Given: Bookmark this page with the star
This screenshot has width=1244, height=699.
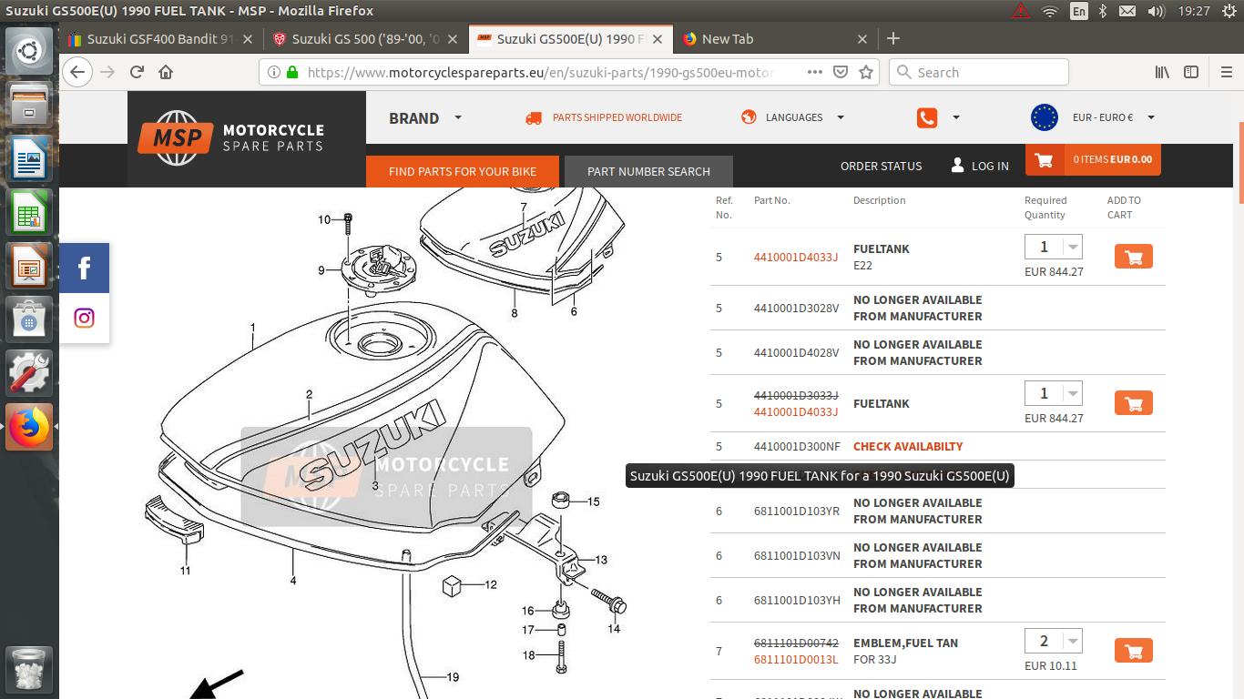Looking at the screenshot, I should [866, 72].
